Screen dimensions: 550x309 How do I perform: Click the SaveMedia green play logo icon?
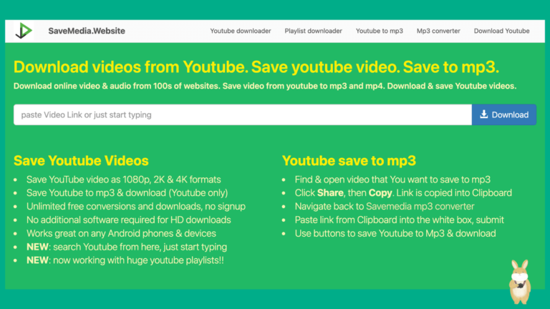[x=24, y=31]
